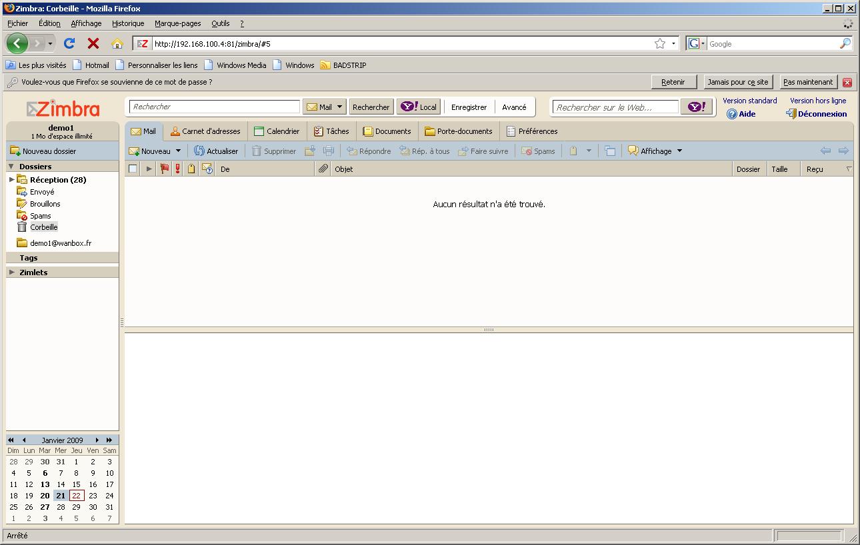
Task: Click the Google search magnifier icon
Action: point(845,43)
